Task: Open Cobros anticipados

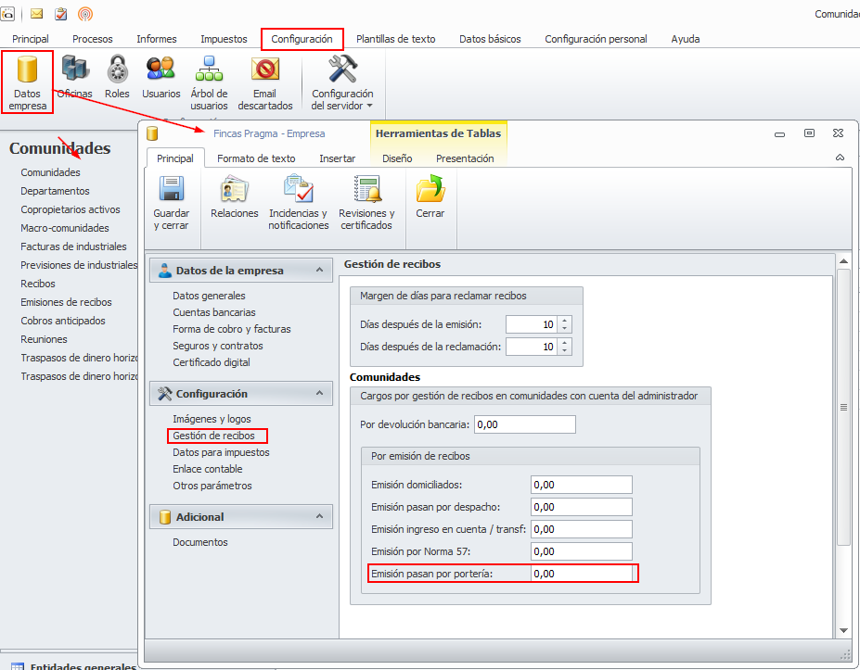Action: click(x=62, y=321)
